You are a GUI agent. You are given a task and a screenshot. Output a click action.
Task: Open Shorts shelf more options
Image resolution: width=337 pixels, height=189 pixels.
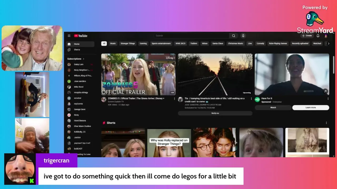(326, 123)
